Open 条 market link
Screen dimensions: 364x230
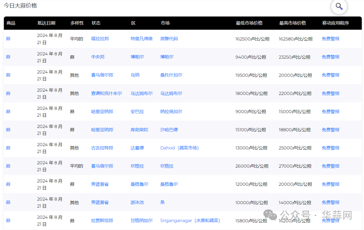(x=162, y=202)
